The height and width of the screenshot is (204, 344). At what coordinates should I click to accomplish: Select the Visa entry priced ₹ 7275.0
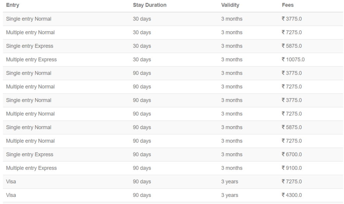point(11,181)
